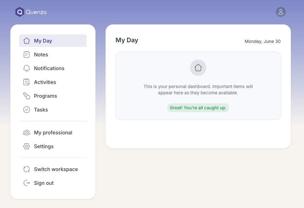Click the gear icon beside Settings
This screenshot has height=208, width=304.
(27, 146)
